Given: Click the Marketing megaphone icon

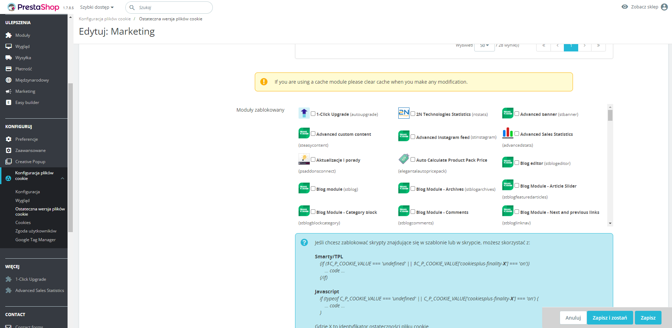Looking at the screenshot, I should (x=9, y=91).
